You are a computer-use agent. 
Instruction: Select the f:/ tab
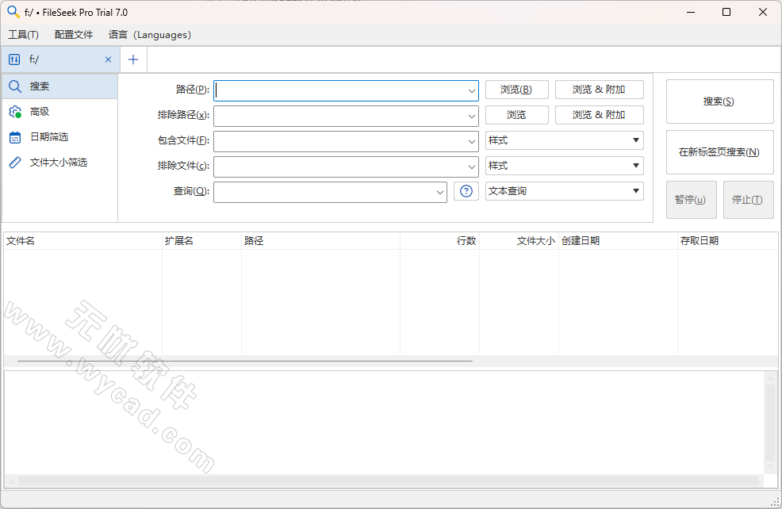[x=59, y=59]
